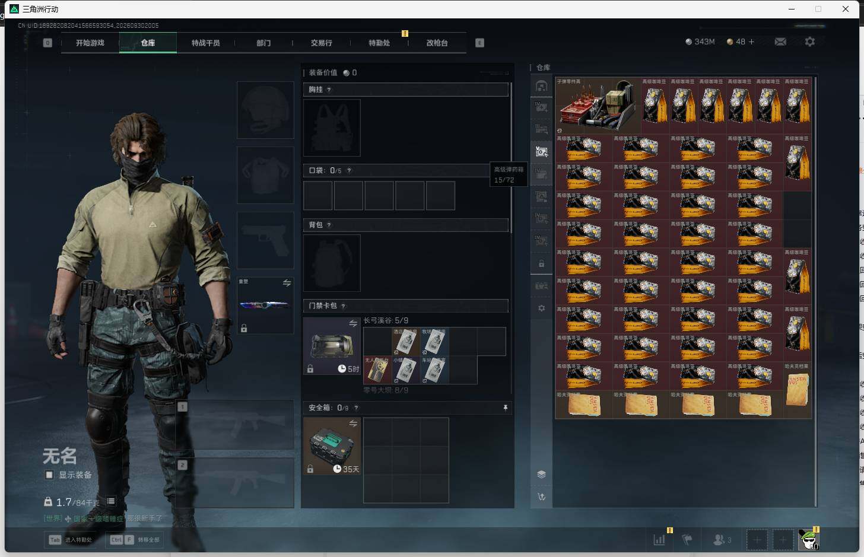The width and height of the screenshot is (864, 557).
Task: Open the weight details list icon
Action: pos(111,501)
